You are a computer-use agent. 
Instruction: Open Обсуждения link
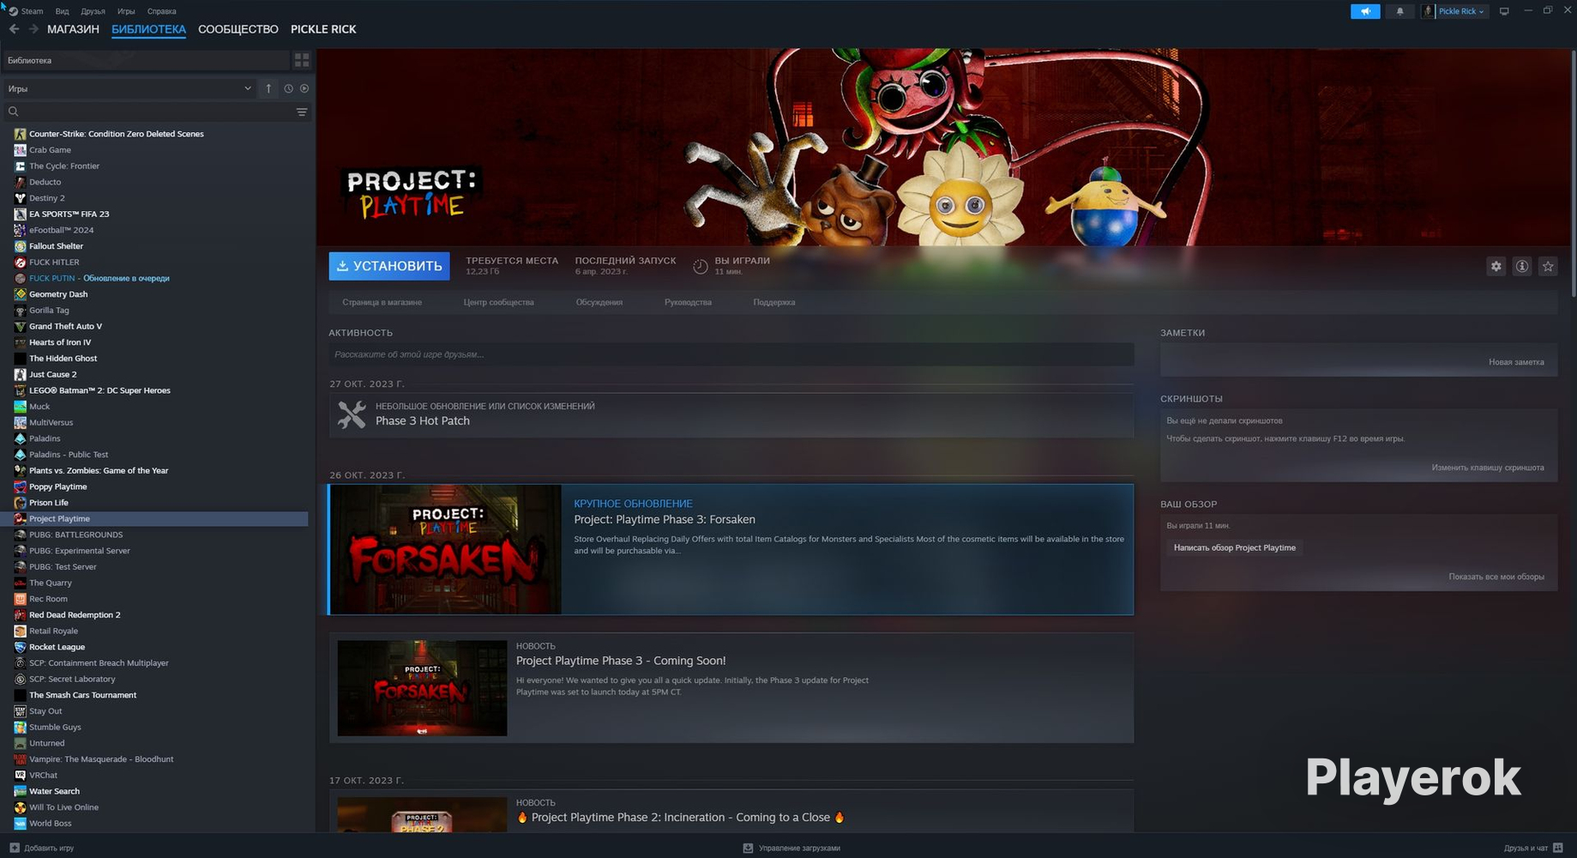point(599,302)
